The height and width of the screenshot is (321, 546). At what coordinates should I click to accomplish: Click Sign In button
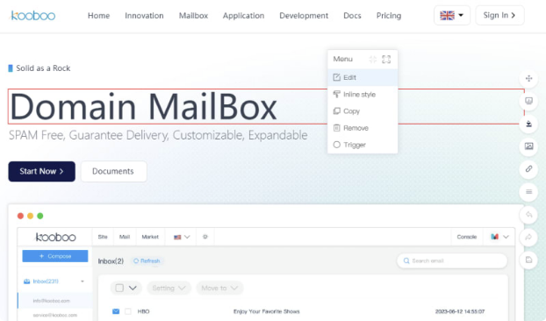point(499,15)
